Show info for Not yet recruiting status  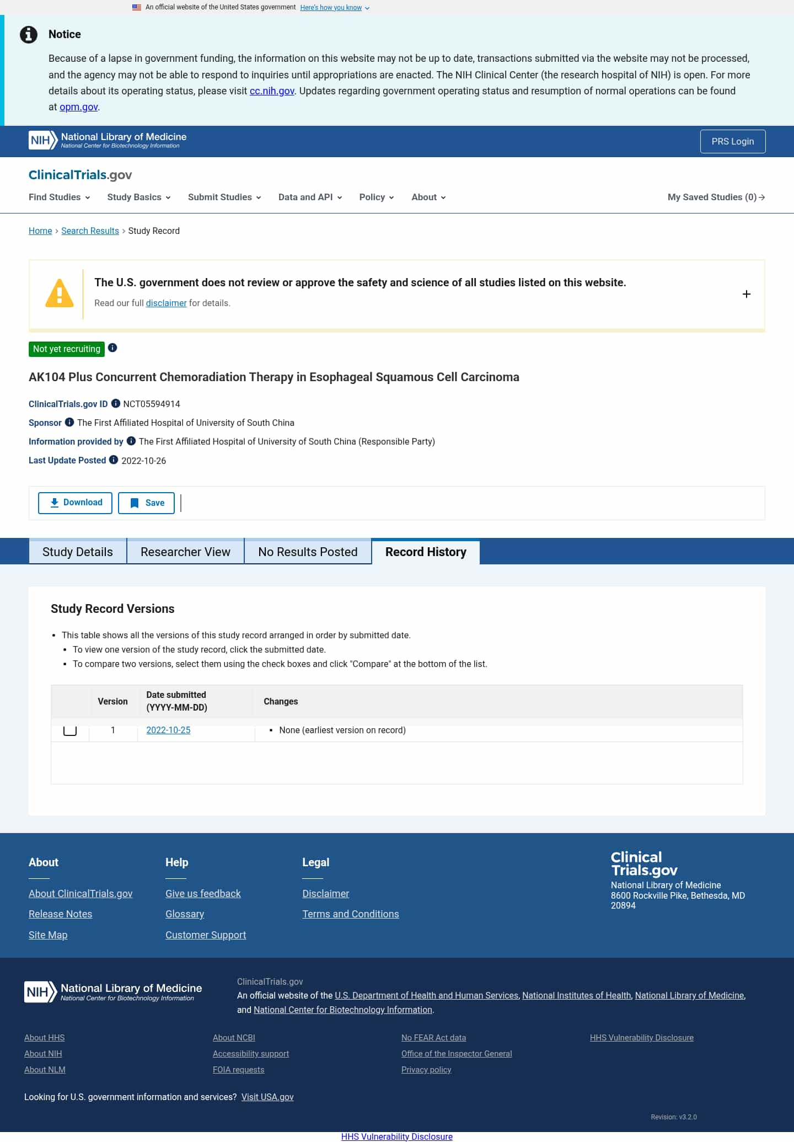(x=112, y=348)
